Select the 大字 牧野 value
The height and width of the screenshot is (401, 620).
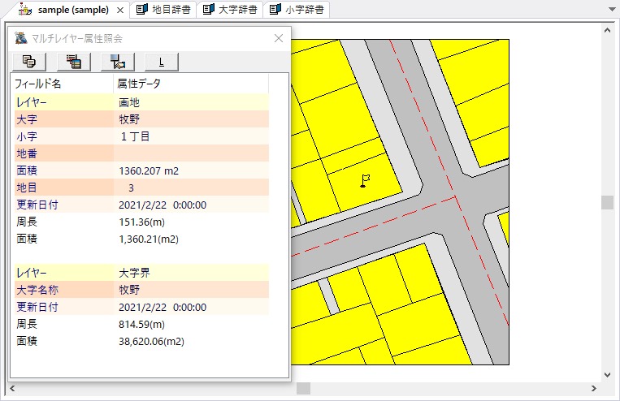pos(129,119)
